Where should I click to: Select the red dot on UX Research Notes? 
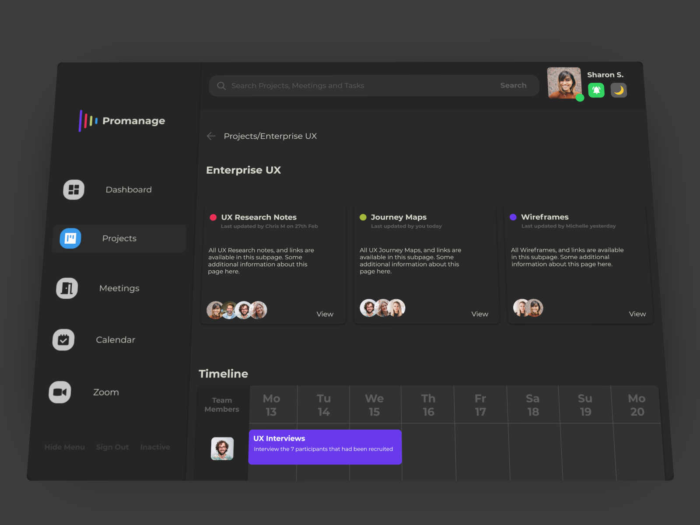213,217
